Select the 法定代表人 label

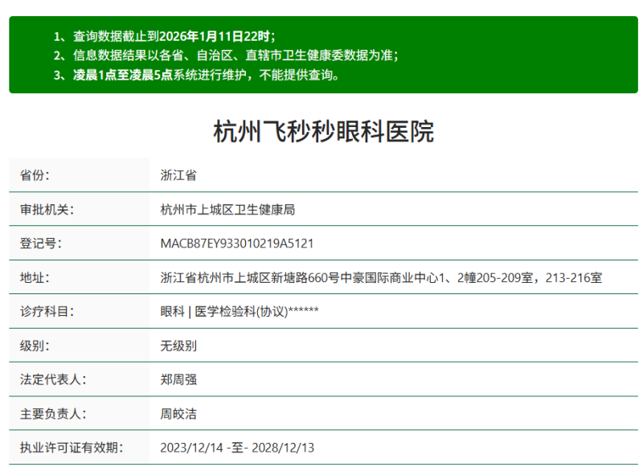[x=53, y=379]
